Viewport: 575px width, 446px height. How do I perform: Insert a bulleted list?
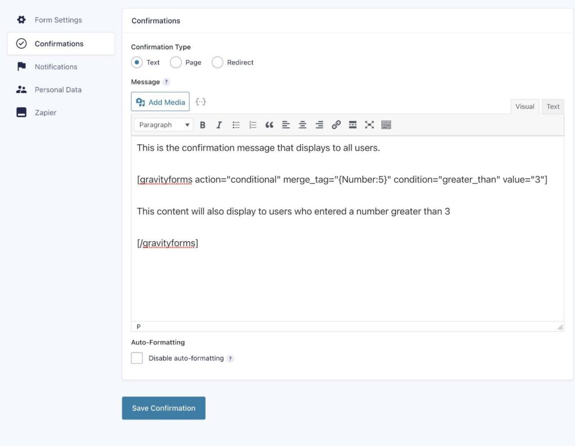click(236, 125)
